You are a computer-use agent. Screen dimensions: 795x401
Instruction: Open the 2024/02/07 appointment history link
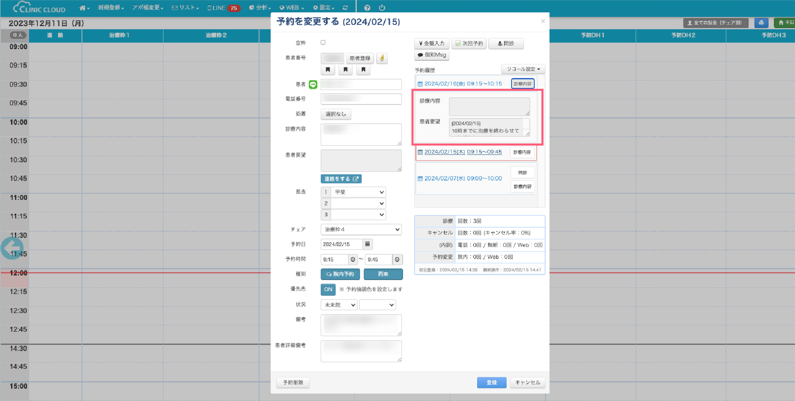click(x=463, y=179)
